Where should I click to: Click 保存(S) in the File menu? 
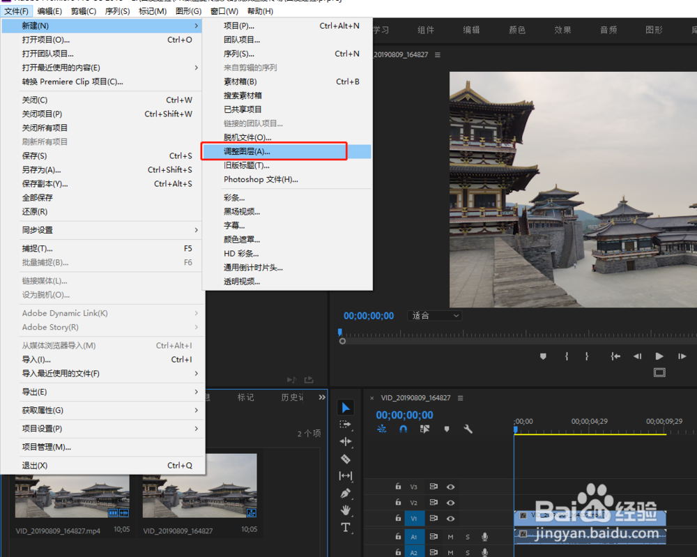(x=102, y=155)
